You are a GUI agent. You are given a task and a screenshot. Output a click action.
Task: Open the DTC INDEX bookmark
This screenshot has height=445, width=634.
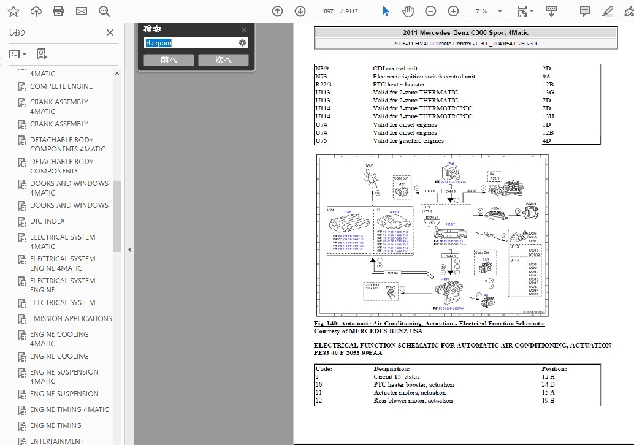(x=47, y=221)
